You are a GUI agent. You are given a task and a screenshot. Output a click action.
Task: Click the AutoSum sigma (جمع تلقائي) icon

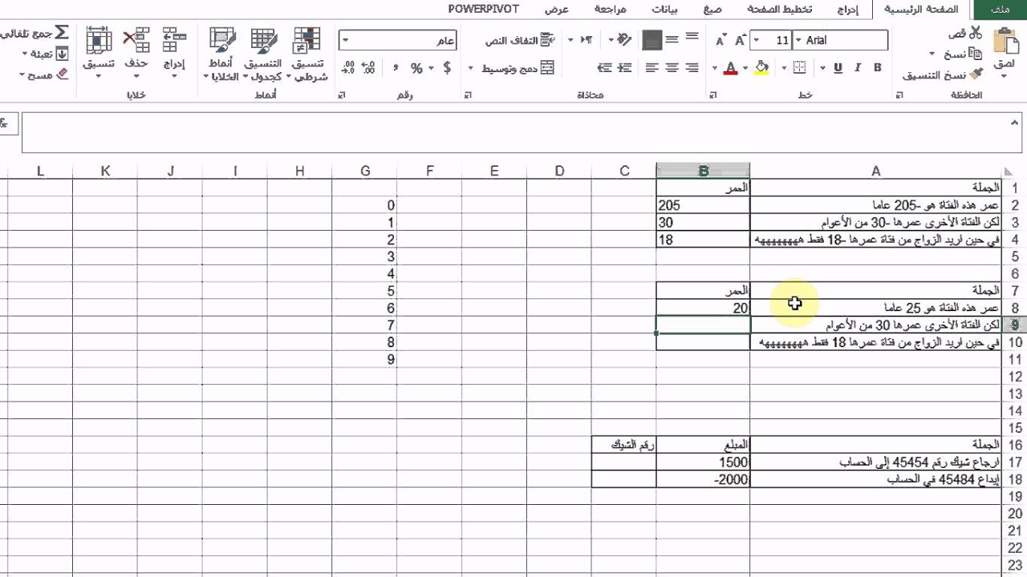point(62,34)
